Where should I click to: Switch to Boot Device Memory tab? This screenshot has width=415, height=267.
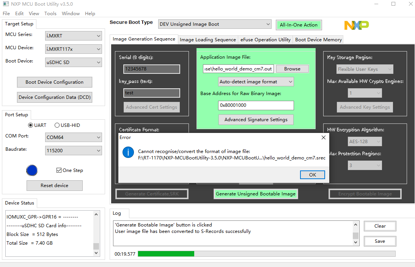pos(318,40)
